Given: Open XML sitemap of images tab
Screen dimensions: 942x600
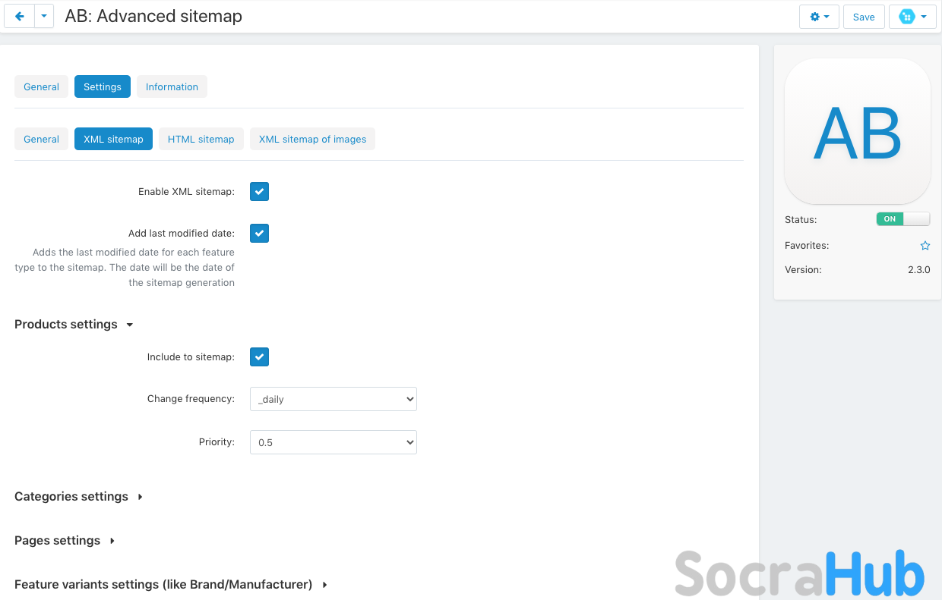Looking at the screenshot, I should pyautogui.click(x=312, y=140).
